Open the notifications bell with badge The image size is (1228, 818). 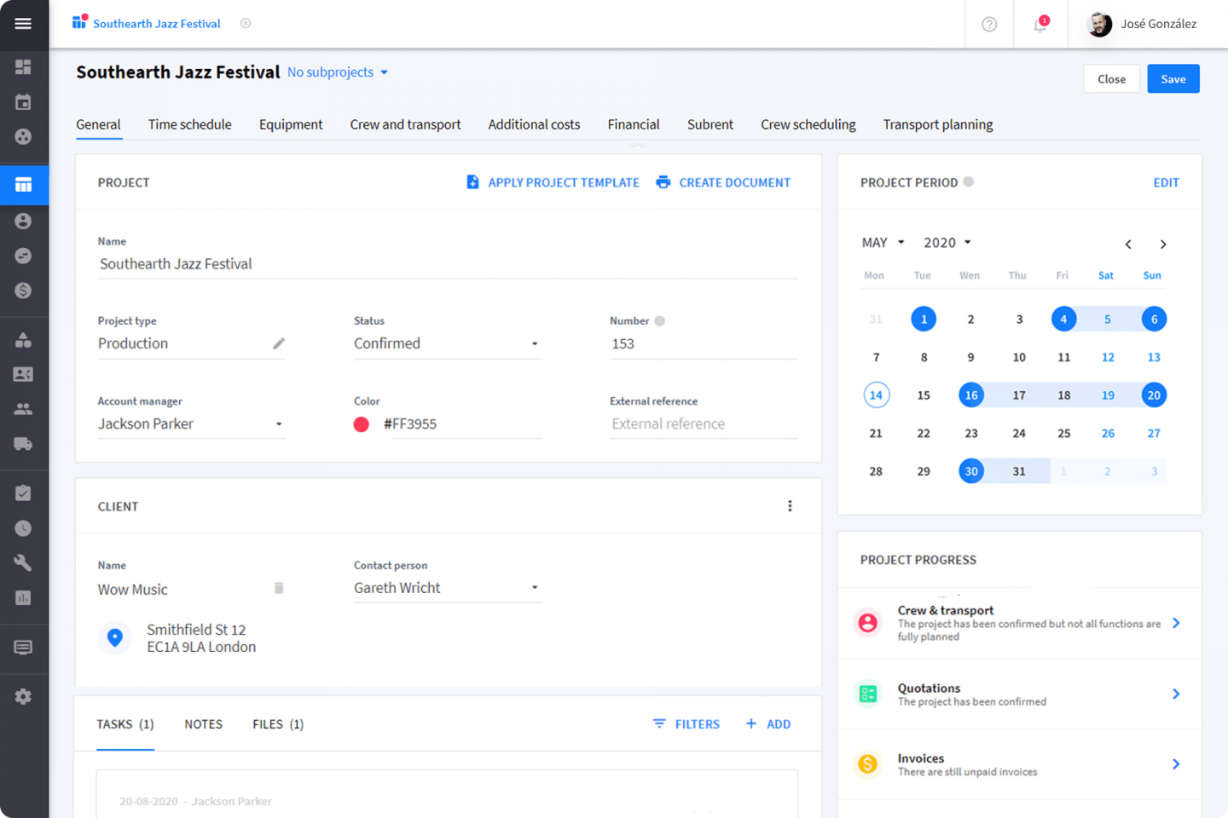[x=1040, y=24]
